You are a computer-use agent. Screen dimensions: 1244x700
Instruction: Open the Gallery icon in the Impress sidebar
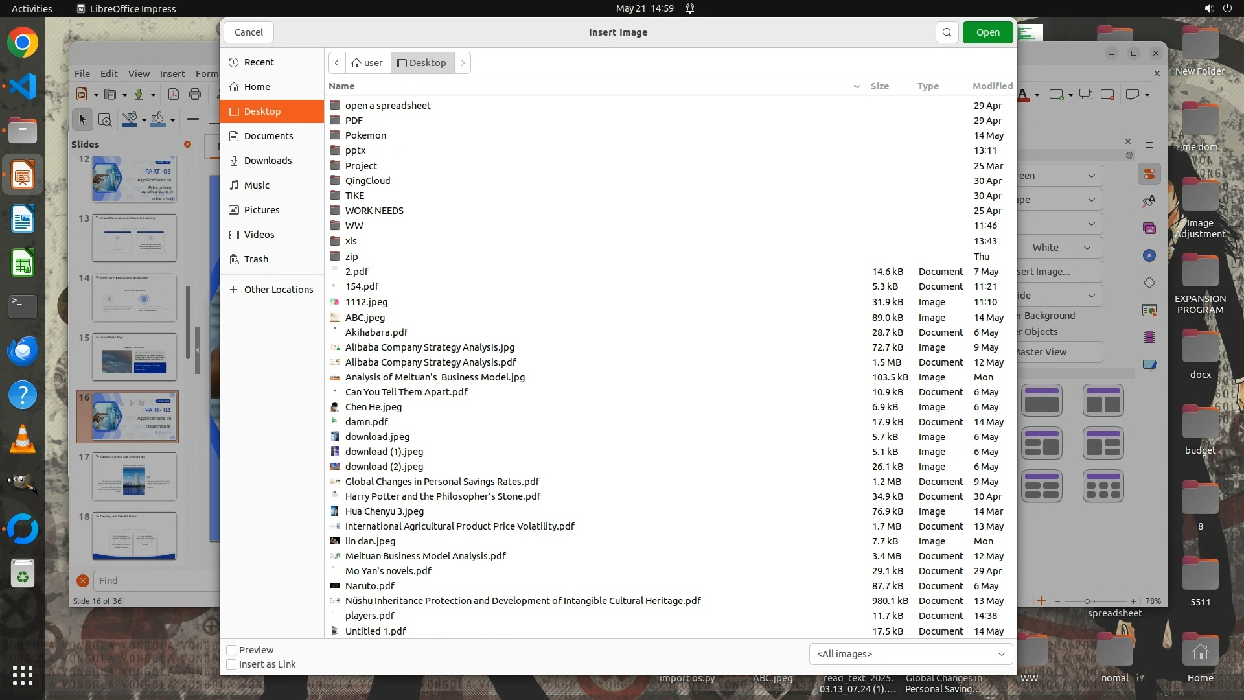[x=1149, y=228]
